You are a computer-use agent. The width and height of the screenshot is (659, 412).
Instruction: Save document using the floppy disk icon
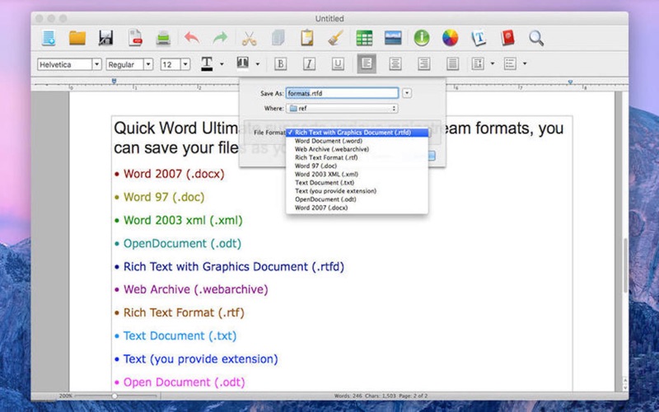(106, 38)
